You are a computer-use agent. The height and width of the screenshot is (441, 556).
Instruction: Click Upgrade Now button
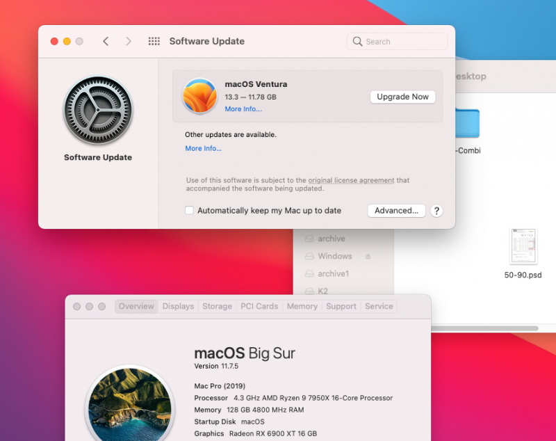[x=402, y=97]
